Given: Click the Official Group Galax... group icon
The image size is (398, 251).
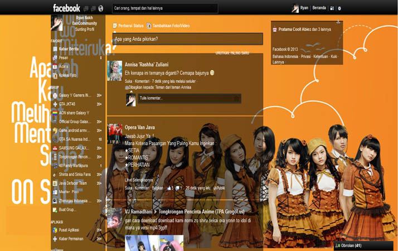Looking at the screenshot, I should pyautogui.click(x=55, y=122).
